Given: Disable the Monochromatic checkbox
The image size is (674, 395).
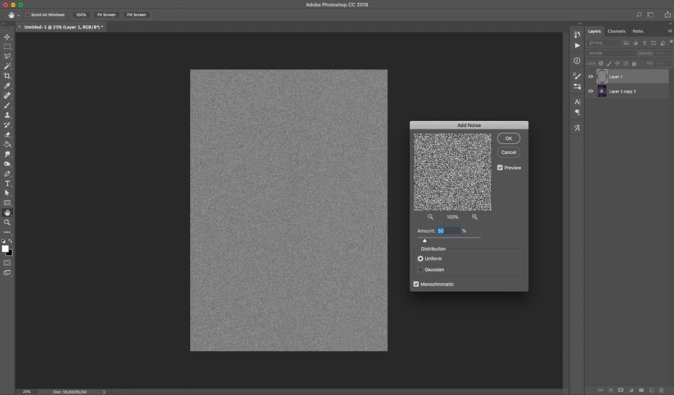Looking at the screenshot, I should pos(416,284).
